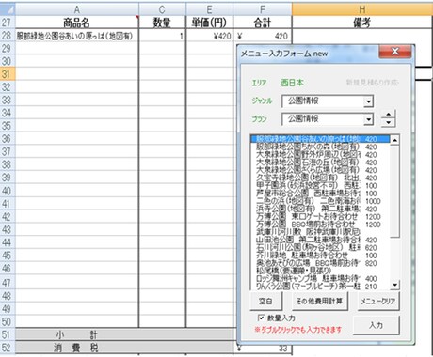Select column A header
This screenshot has width=433, height=357.
coord(77,9)
